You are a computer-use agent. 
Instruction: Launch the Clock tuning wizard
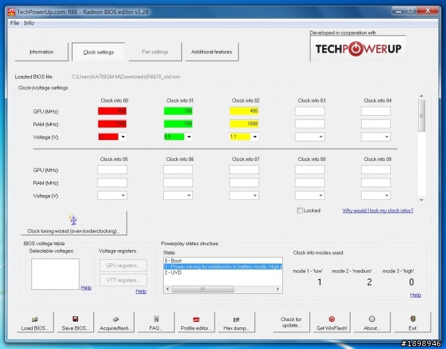point(74,223)
